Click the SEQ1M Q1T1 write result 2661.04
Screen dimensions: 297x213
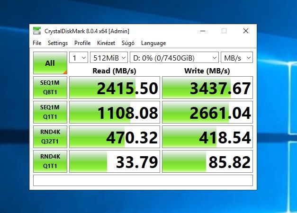(x=207, y=112)
